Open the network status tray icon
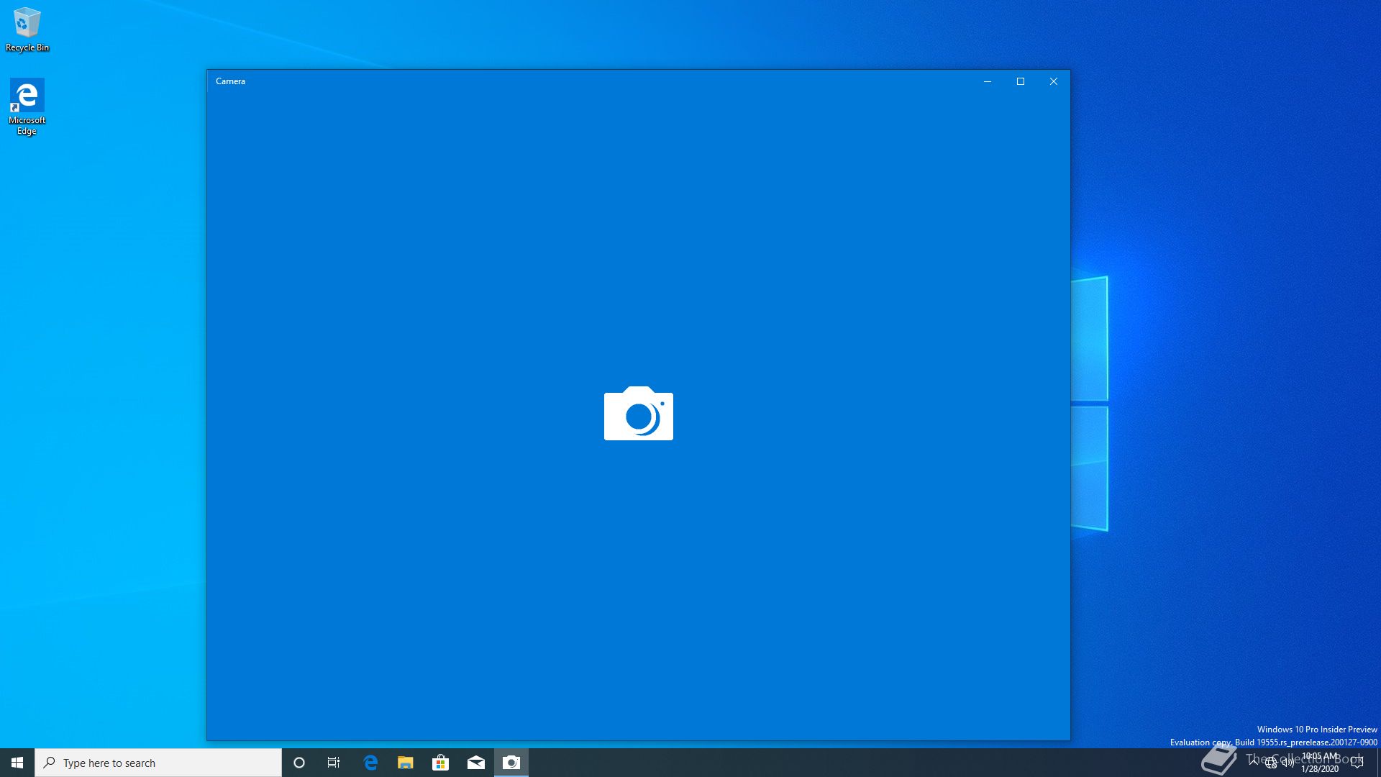 (1271, 763)
